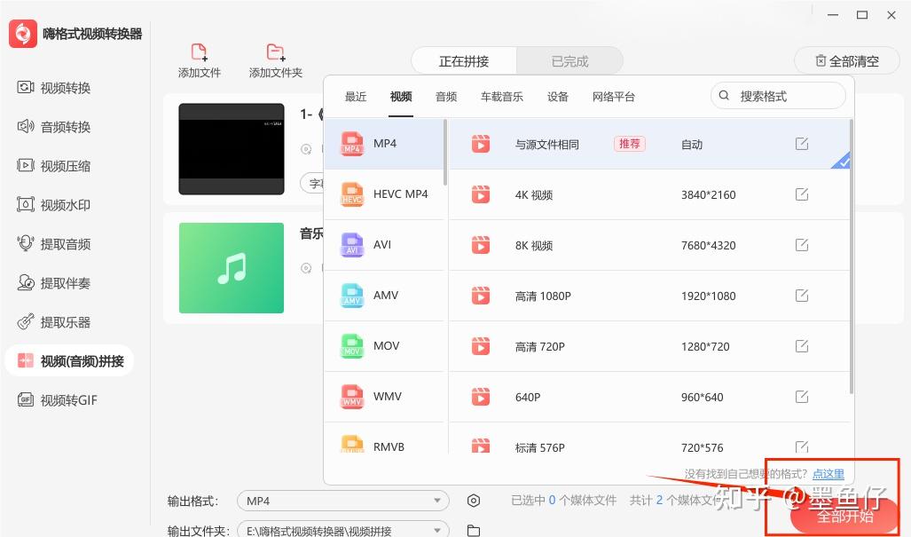
Task: Choose the MP4 format
Action: 384,144
